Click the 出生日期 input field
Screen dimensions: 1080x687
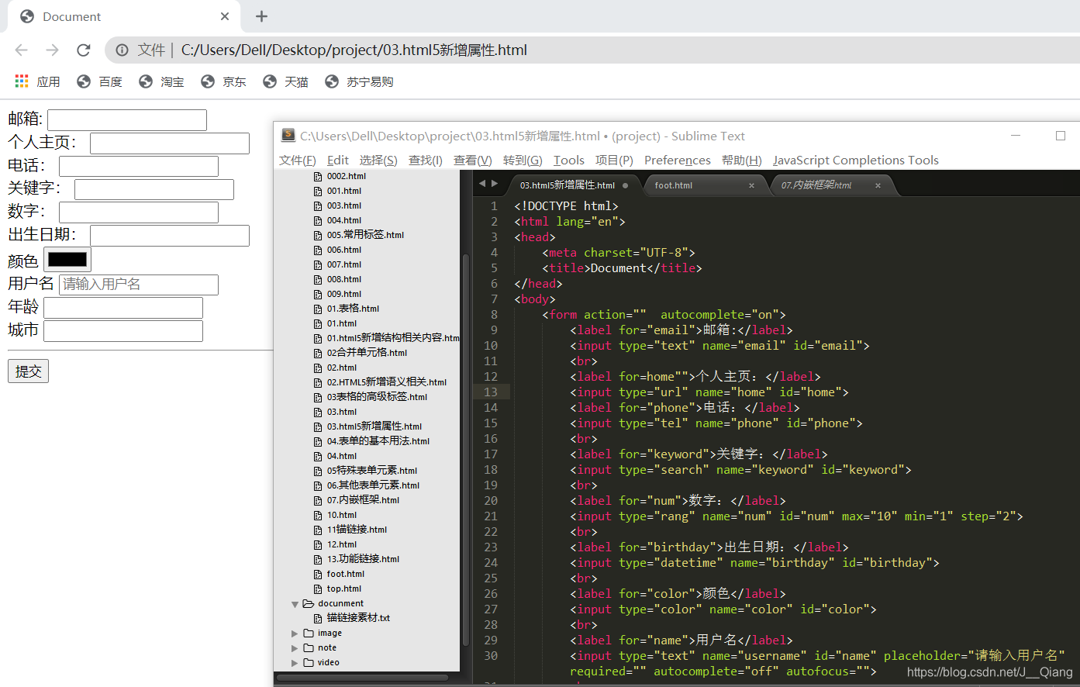pyautogui.click(x=170, y=236)
